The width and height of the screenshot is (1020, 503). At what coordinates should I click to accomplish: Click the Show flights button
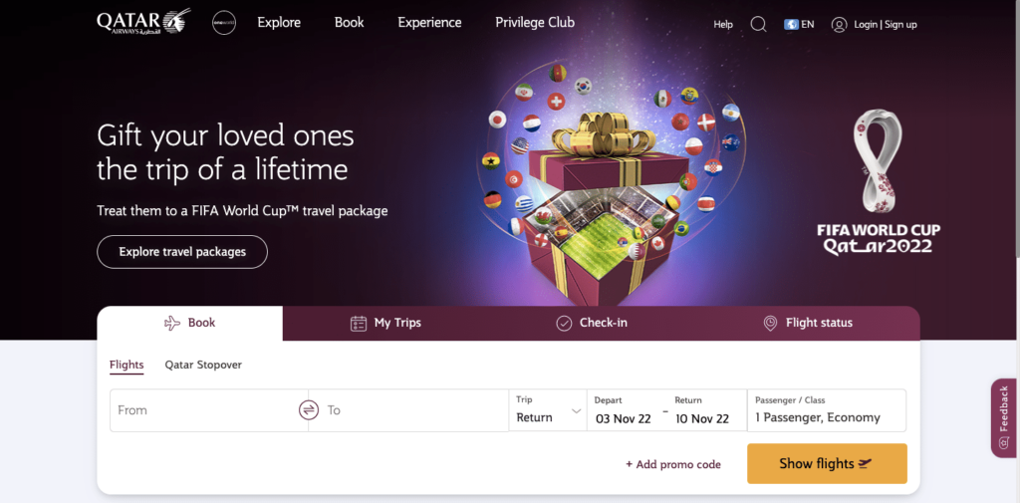826,463
